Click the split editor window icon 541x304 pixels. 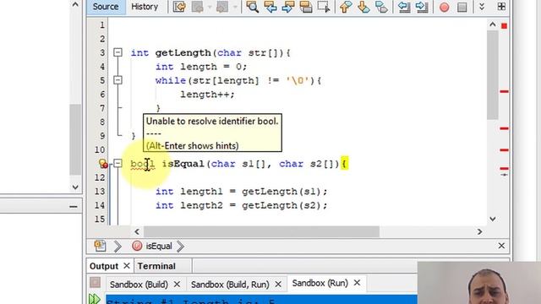501,6
